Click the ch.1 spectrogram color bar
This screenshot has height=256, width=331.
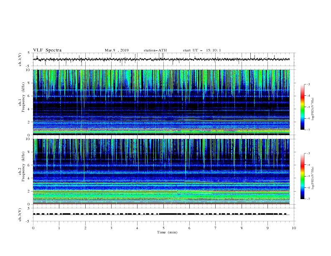coord(302,107)
